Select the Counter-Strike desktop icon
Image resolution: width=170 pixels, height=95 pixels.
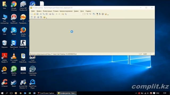(x=23, y=44)
